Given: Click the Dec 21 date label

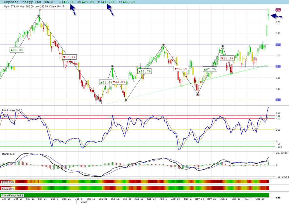Looking at the screenshot, I should coord(66,199).
